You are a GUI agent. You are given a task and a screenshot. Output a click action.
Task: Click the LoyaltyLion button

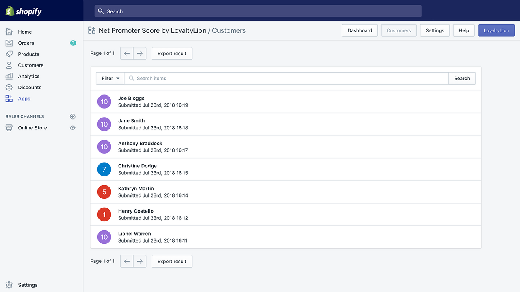pyautogui.click(x=496, y=30)
